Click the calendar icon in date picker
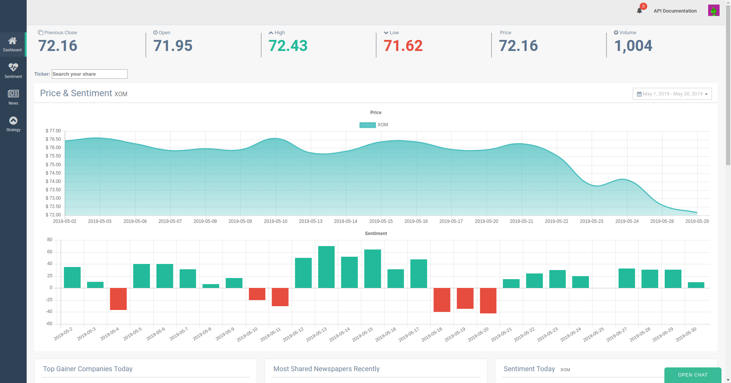731x383 pixels. 639,94
